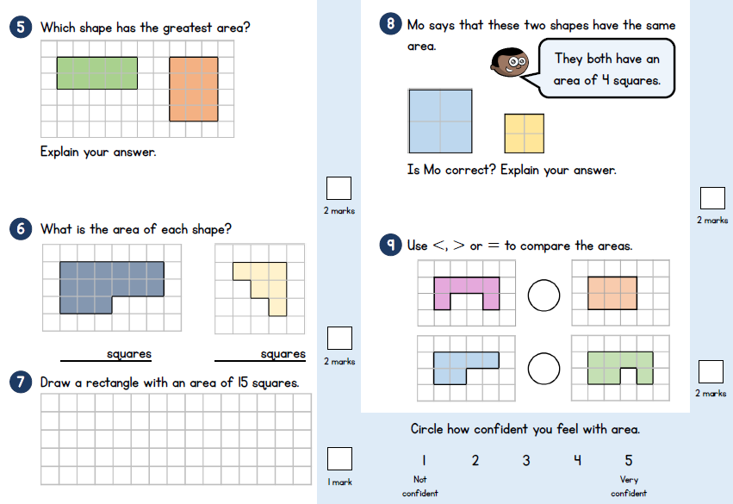Circle confidence level 3
The height and width of the screenshot is (504, 733).
(526, 460)
